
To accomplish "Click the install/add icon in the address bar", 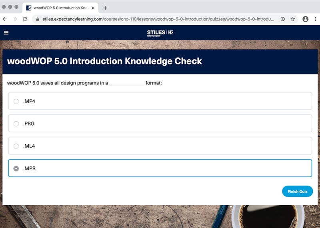I will tap(283, 19).
